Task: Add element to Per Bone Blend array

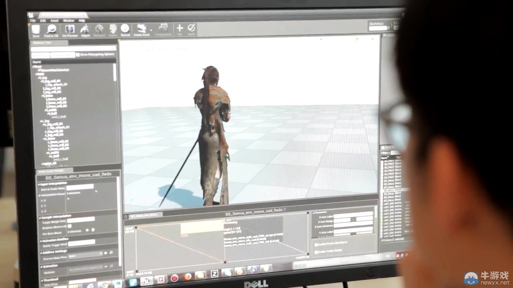Action: (x=87, y=230)
